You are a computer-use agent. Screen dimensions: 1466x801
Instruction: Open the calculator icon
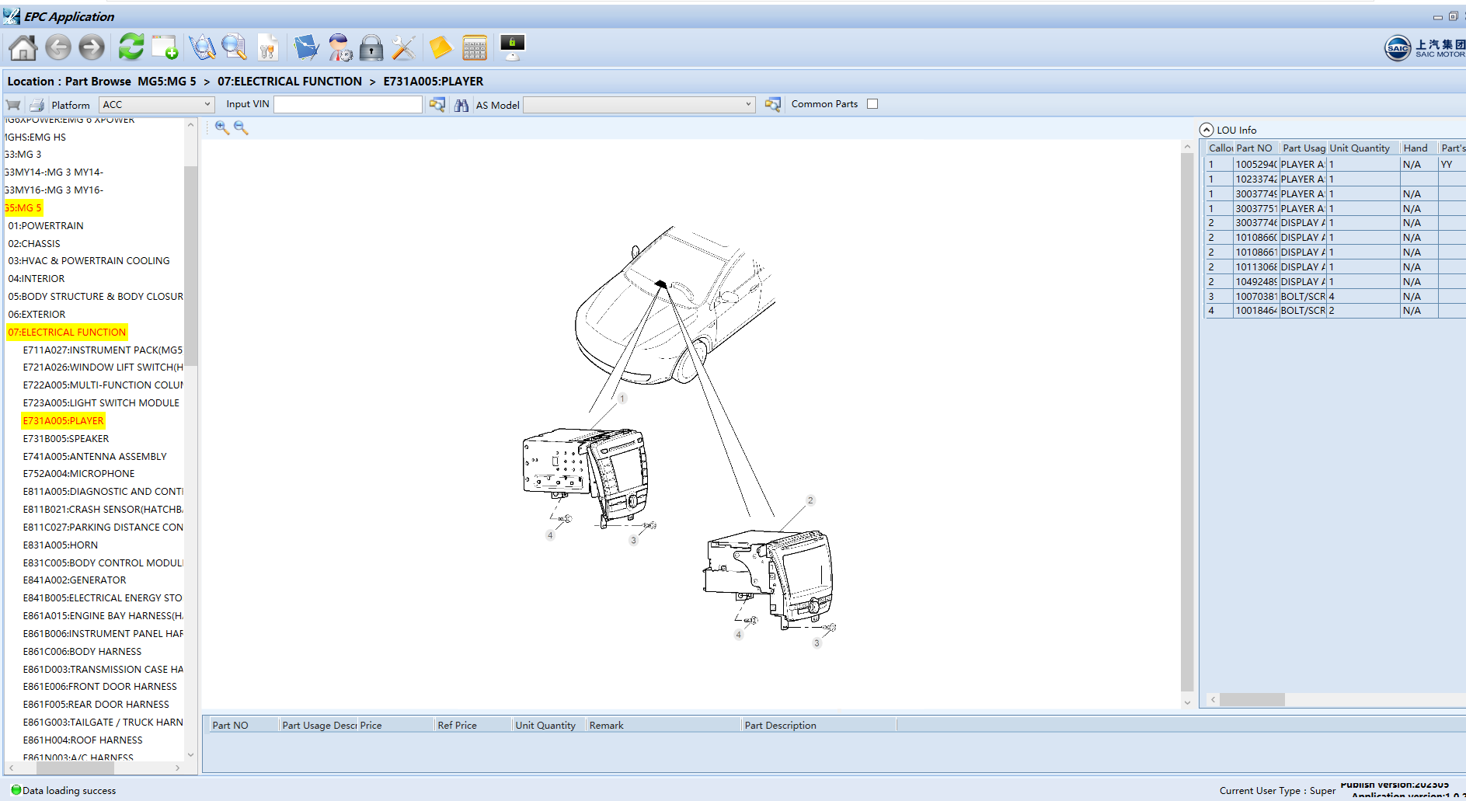pos(474,48)
